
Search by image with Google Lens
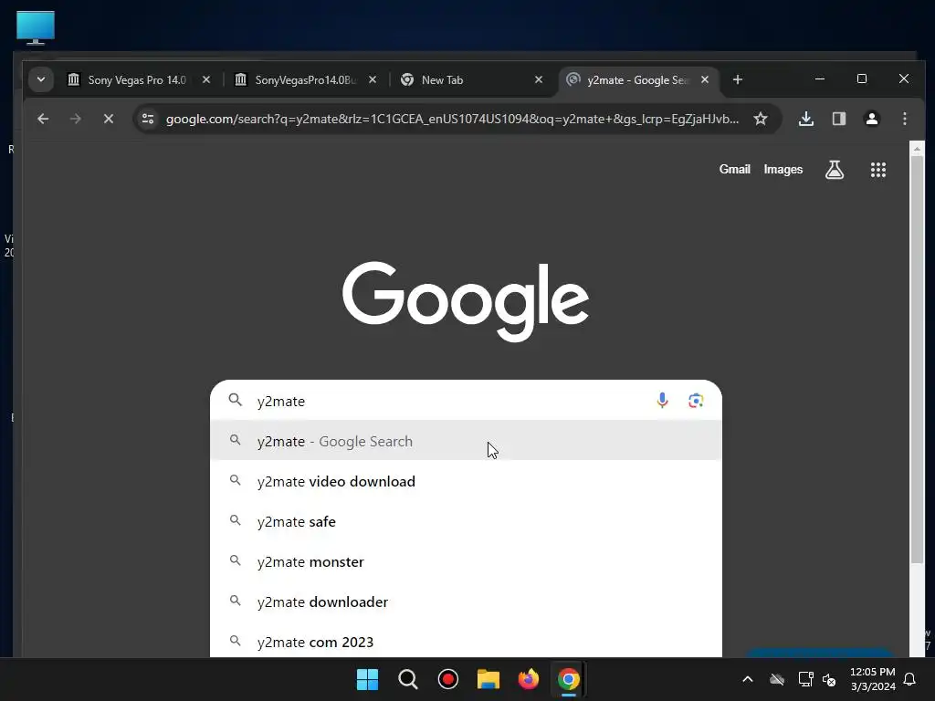point(695,401)
